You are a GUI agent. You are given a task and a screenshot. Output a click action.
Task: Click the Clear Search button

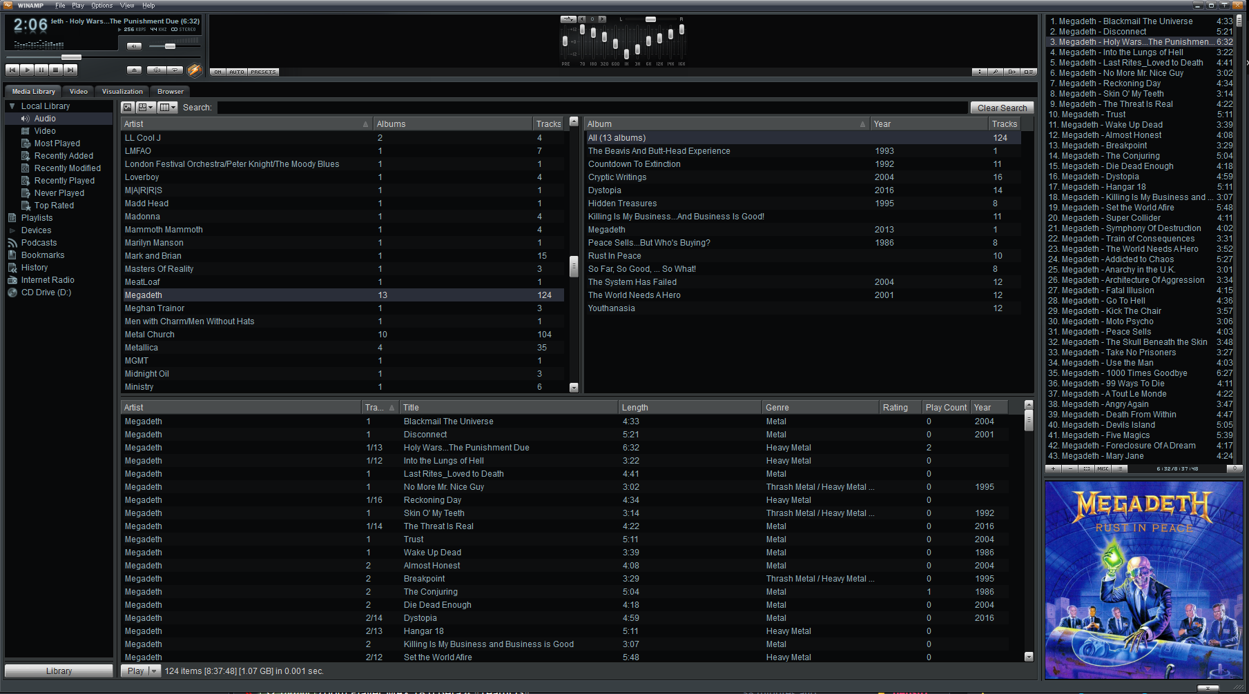1002,108
